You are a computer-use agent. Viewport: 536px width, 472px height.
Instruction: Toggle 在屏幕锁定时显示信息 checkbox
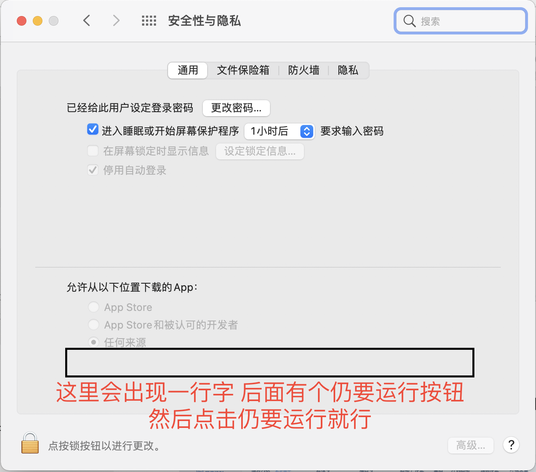(x=93, y=151)
